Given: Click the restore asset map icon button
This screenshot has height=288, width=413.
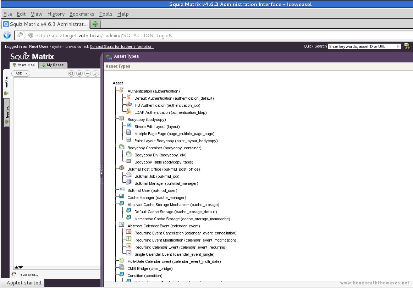Looking at the screenshot, I should point(79,73).
